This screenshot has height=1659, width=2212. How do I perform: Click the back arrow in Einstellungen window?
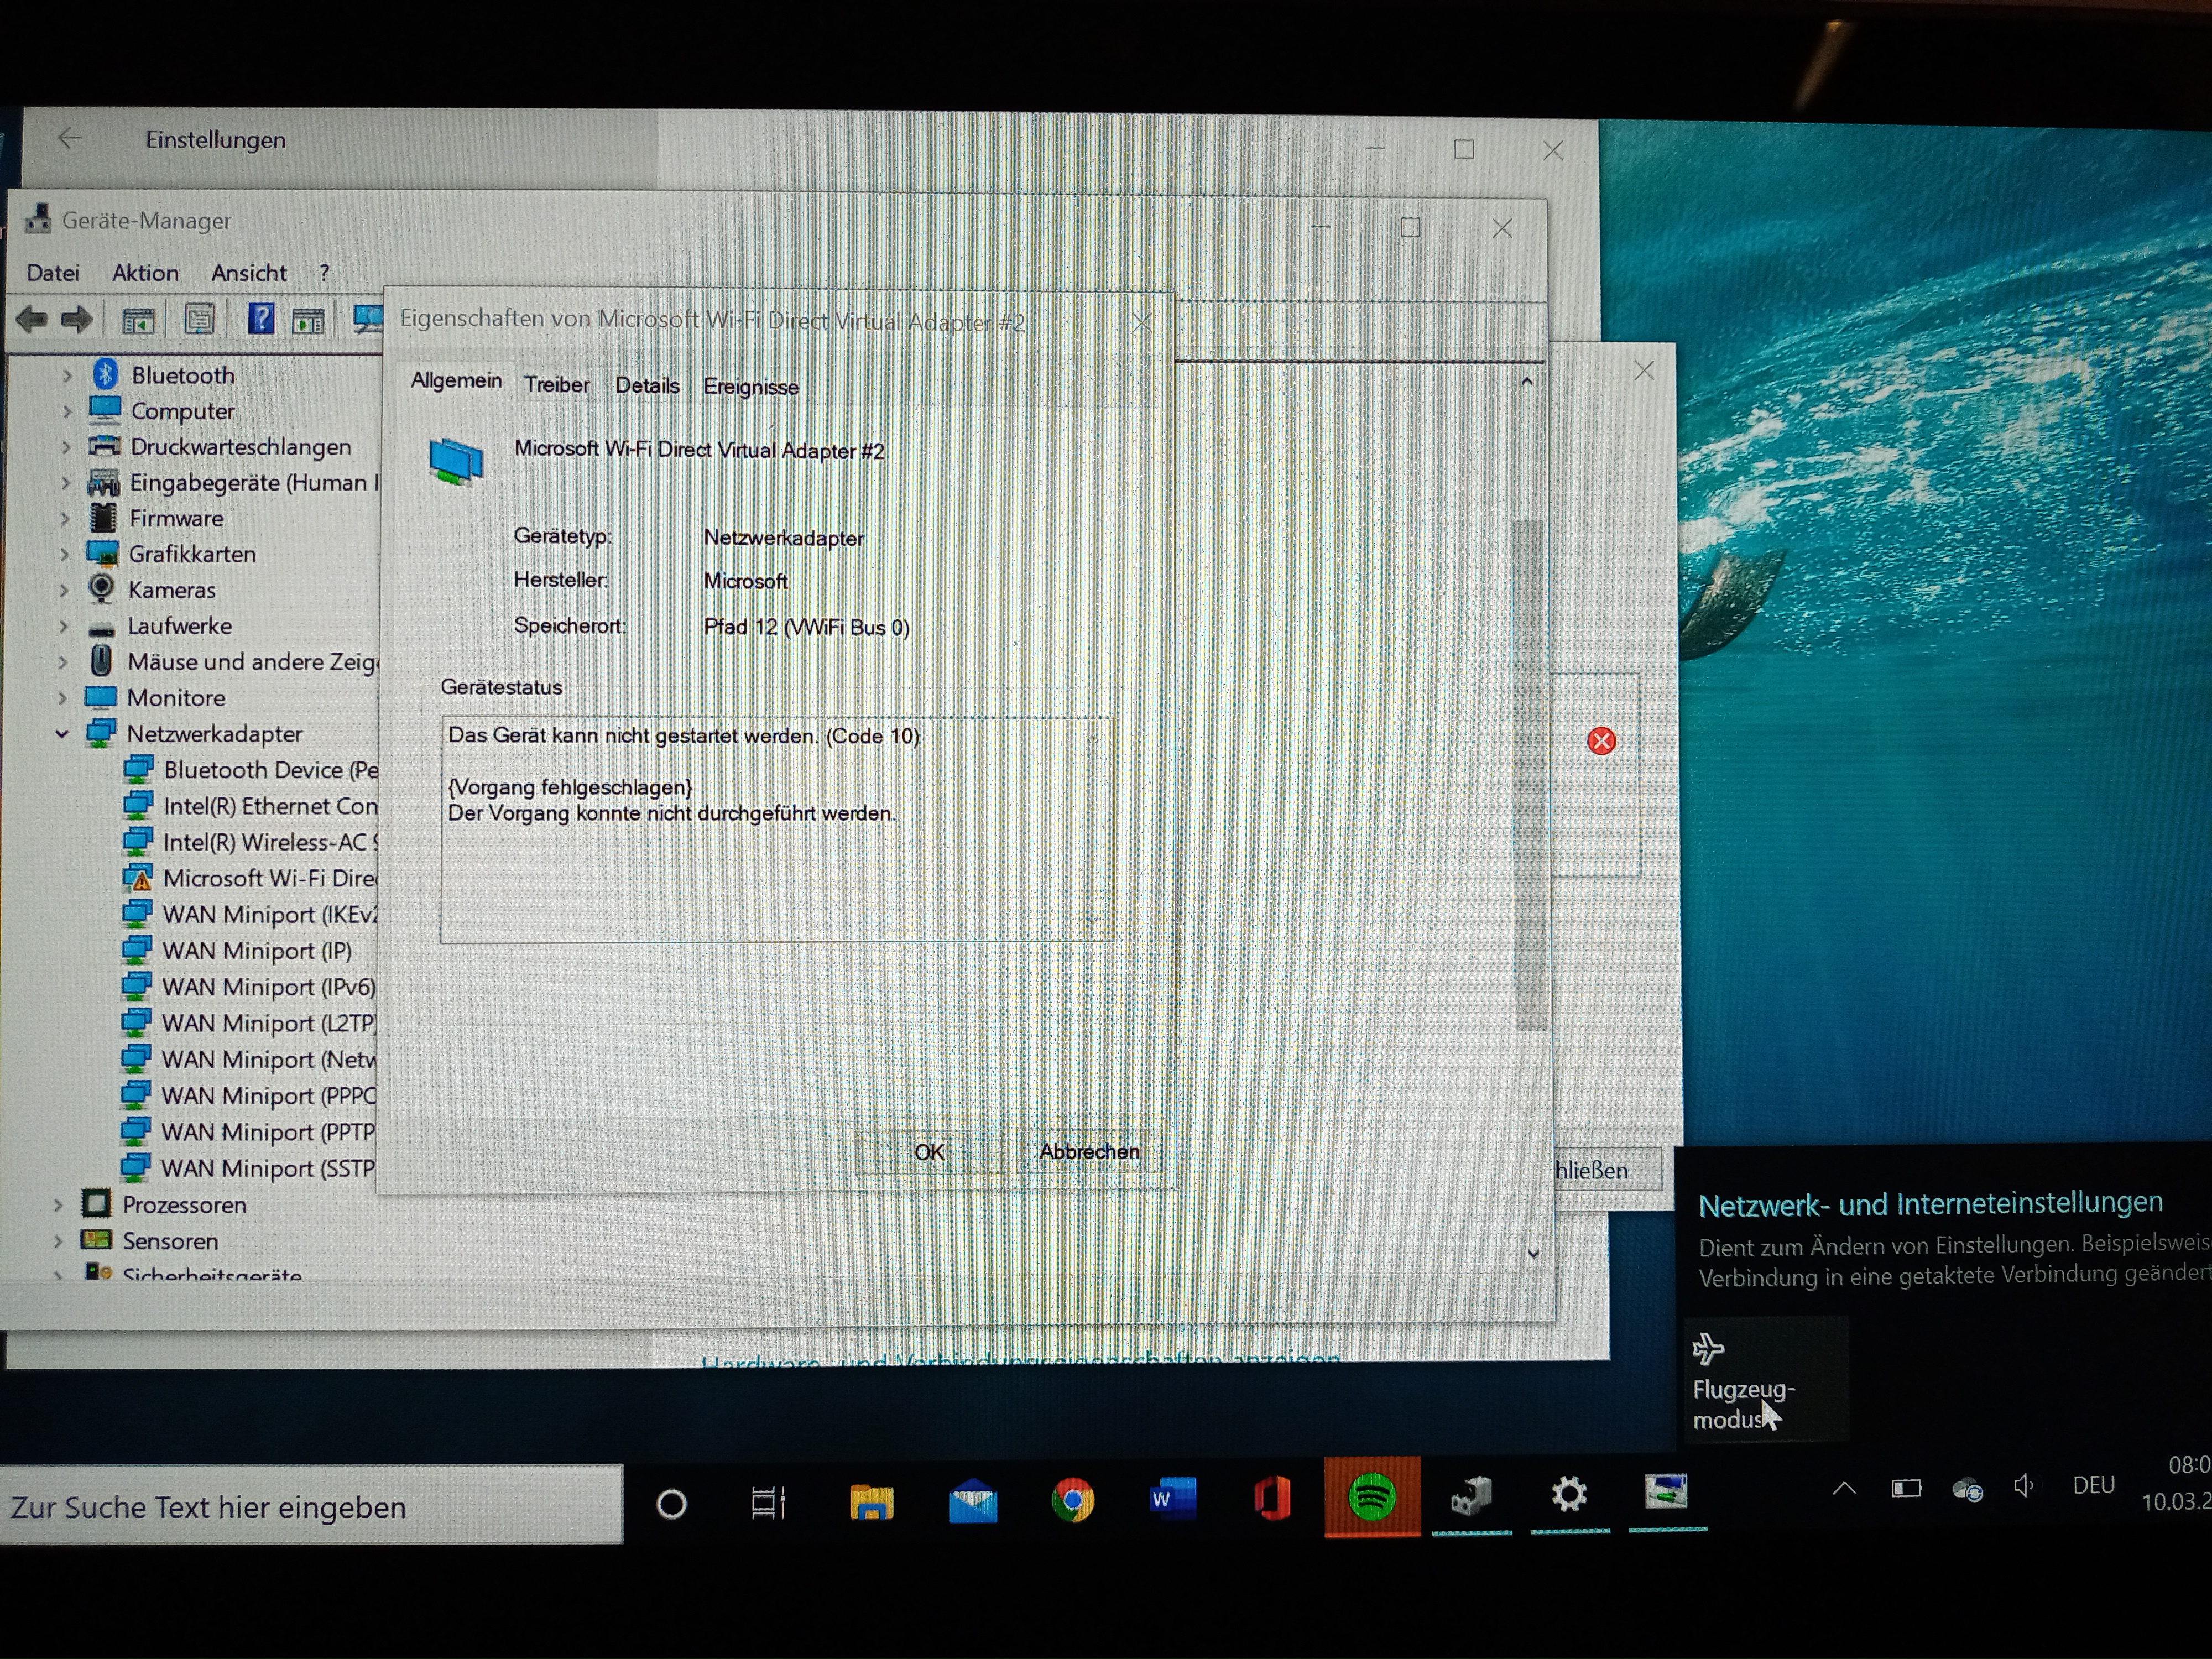tap(69, 139)
